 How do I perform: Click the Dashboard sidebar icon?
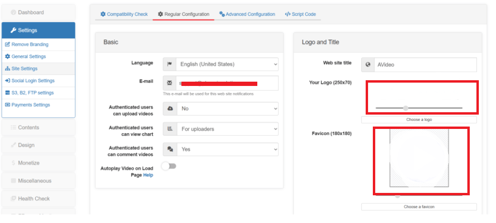[x=13, y=12]
